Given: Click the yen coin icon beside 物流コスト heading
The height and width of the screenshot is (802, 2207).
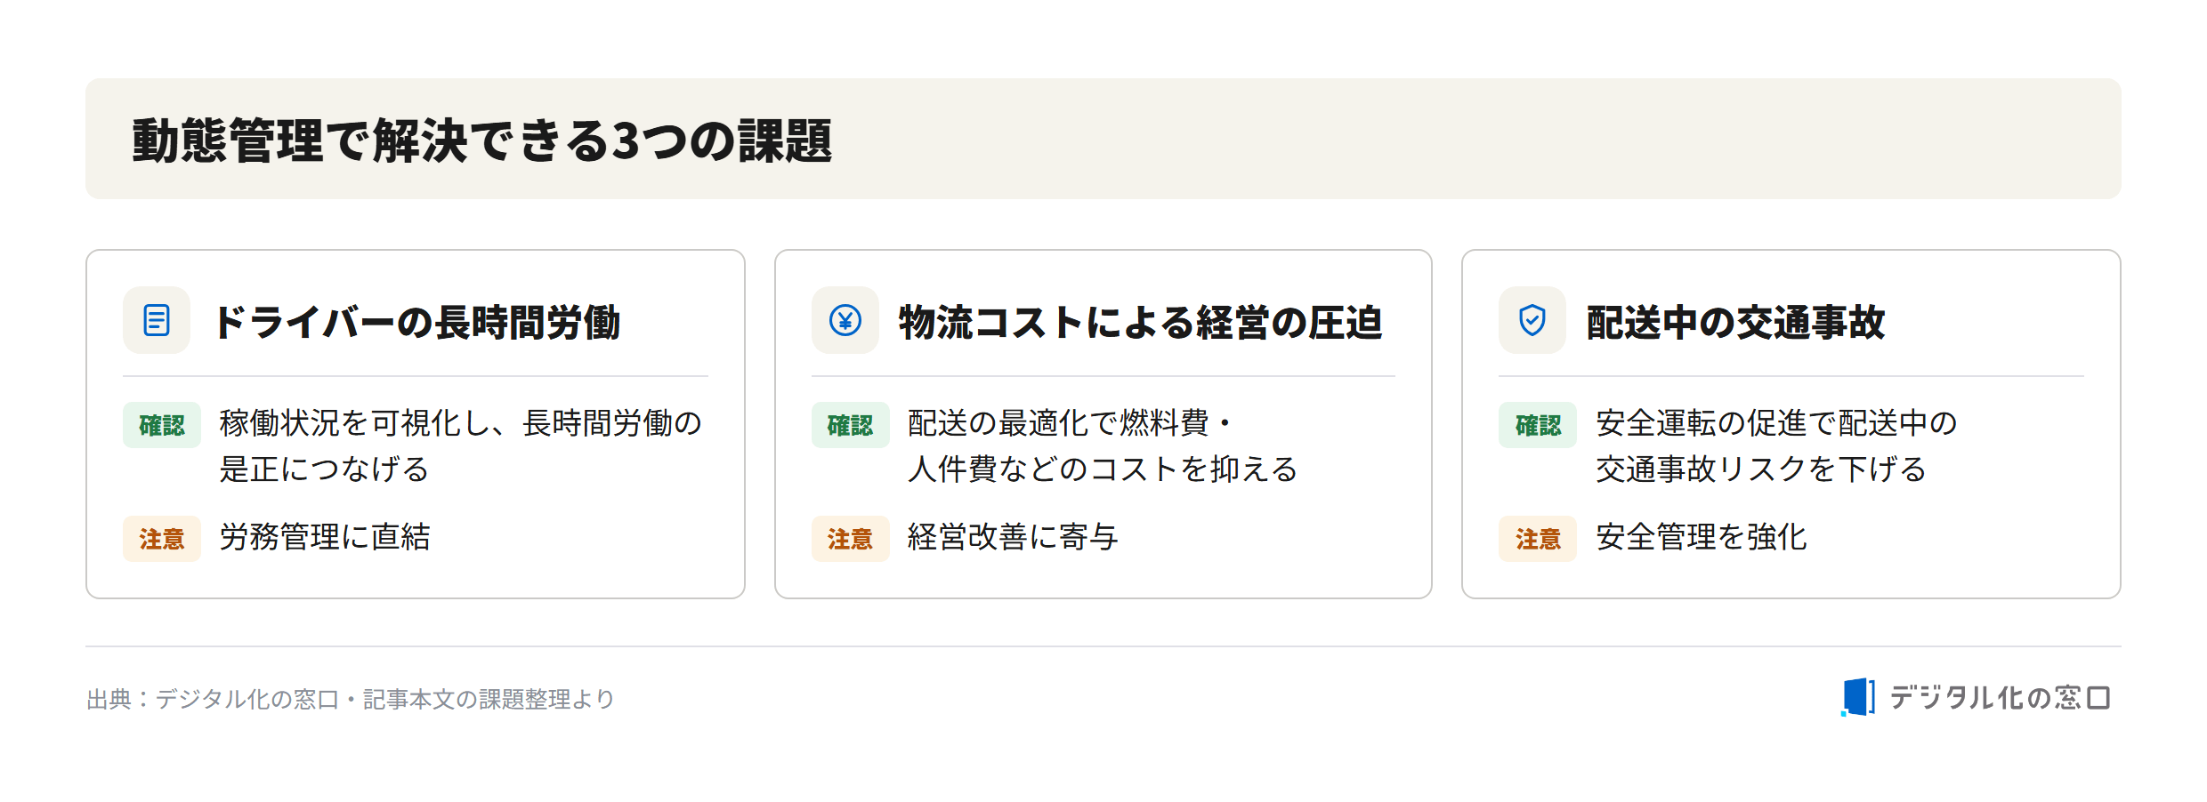Looking at the screenshot, I should 845,320.
